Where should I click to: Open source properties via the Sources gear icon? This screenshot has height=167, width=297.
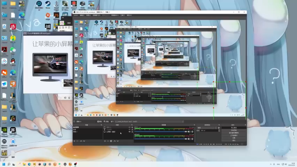click(x=111, y=141)
